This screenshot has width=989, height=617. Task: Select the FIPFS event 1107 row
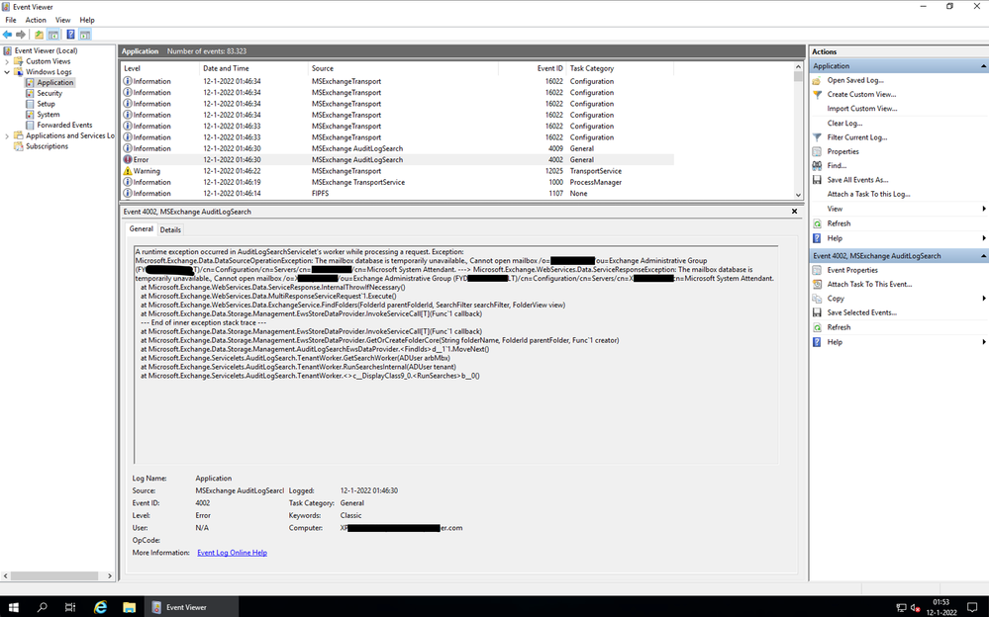pos(397,194)
